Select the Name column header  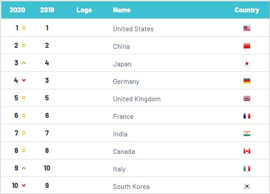[x=122, y=10]
